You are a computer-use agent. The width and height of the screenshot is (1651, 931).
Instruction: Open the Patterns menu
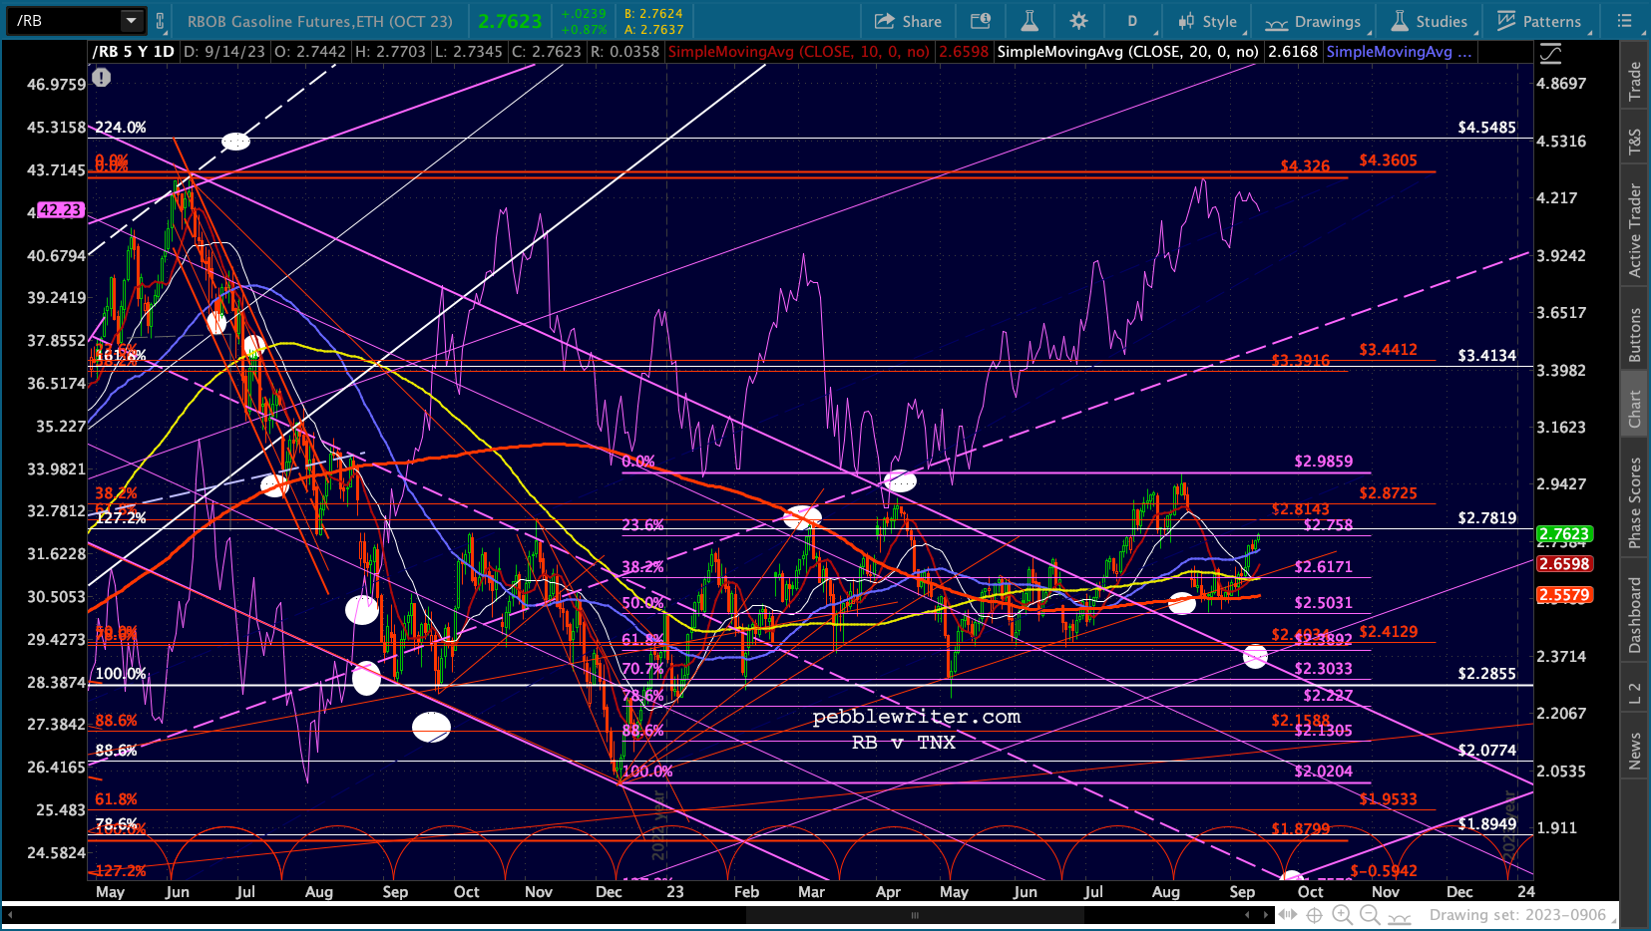tap(1538, 21)
